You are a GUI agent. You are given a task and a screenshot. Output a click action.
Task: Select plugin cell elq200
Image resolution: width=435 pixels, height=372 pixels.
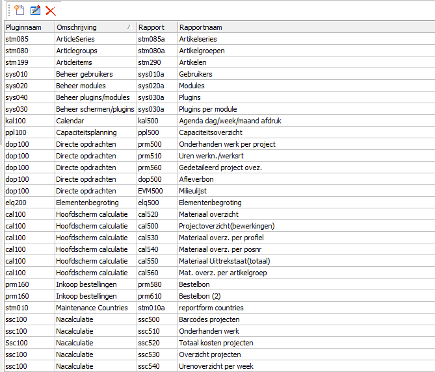30,203
